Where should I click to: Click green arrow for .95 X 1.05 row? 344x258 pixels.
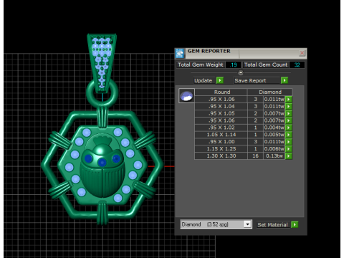[x=289, y=113]
